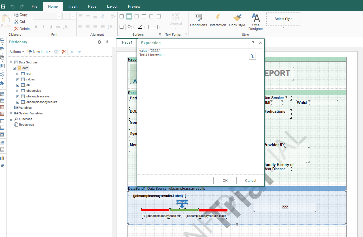Redo the last action

click(x=22, y=6)
